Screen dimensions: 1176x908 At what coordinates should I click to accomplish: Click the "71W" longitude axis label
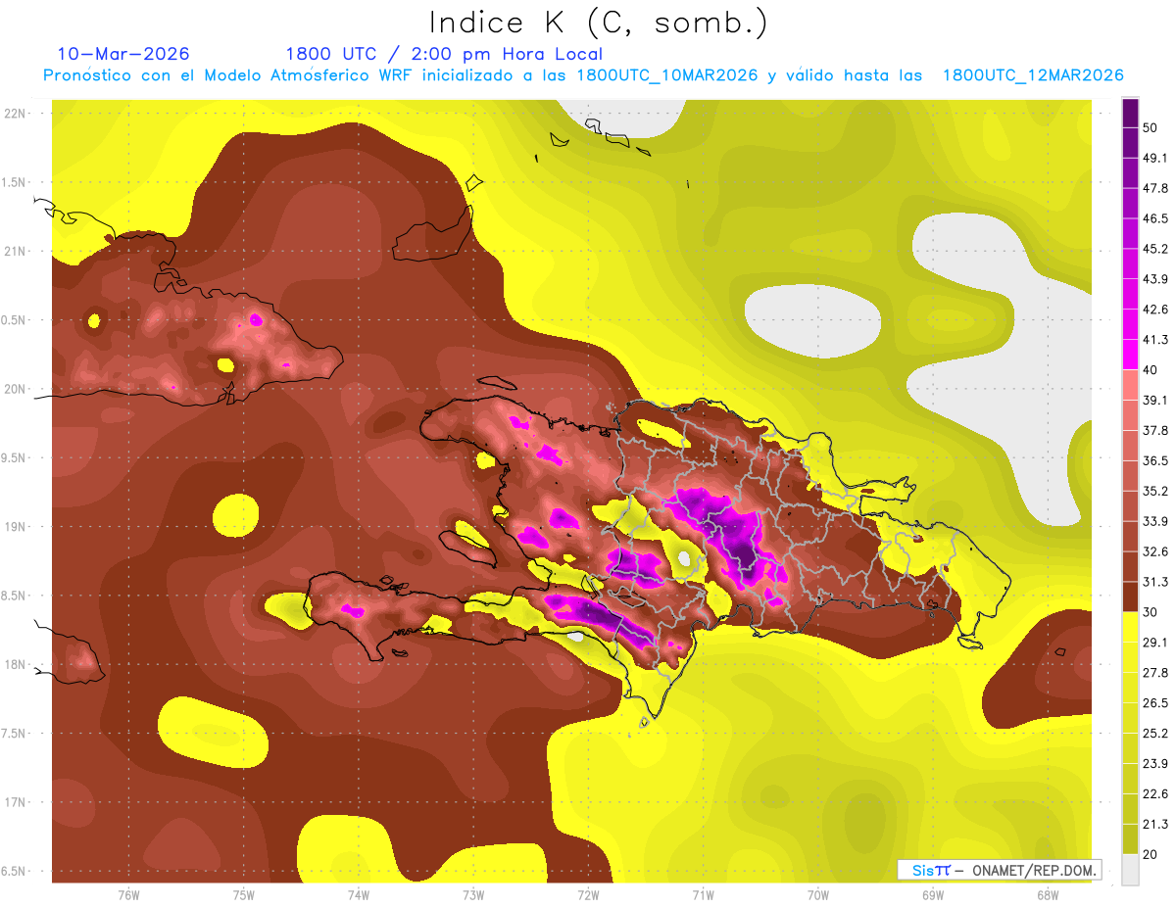(703, 894)
